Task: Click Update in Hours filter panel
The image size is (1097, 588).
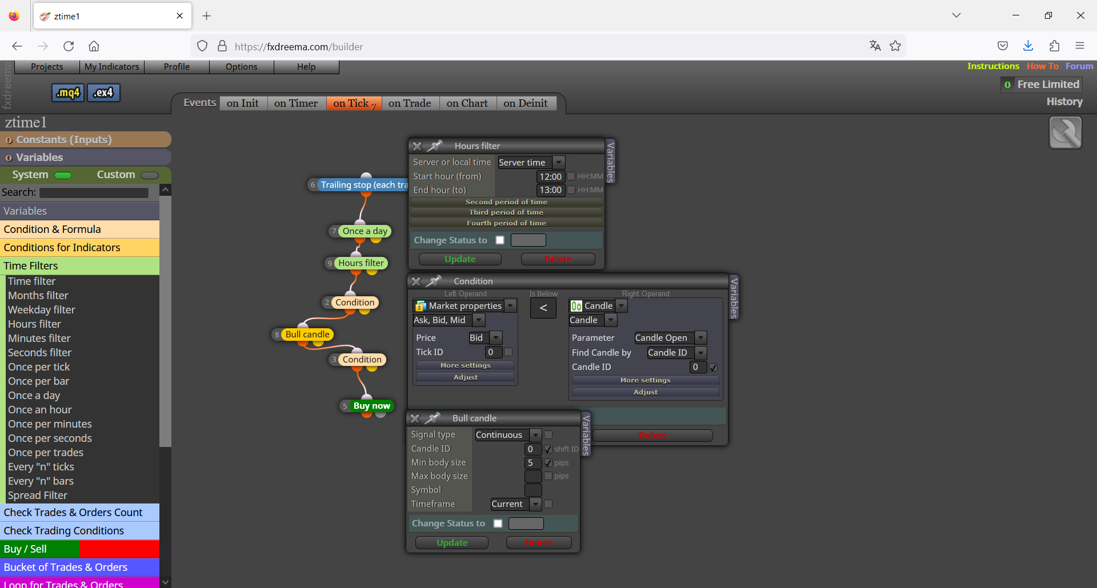Action: click(x=460, y=259)
